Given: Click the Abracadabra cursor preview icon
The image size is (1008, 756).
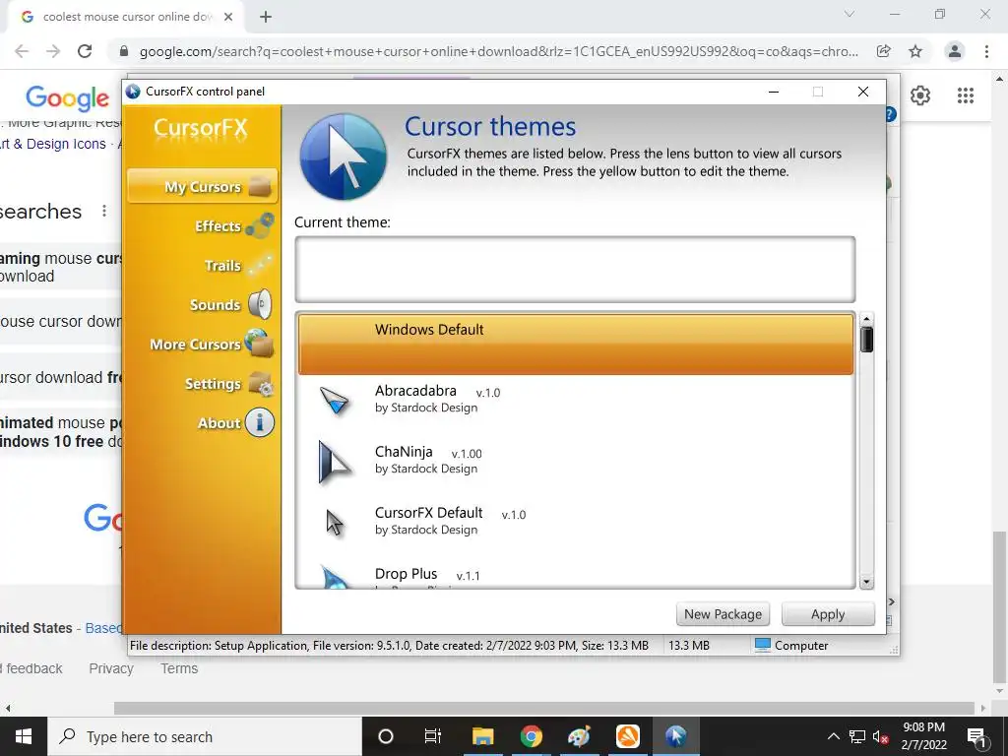Looking at the screenshot, I should (335, 401).
